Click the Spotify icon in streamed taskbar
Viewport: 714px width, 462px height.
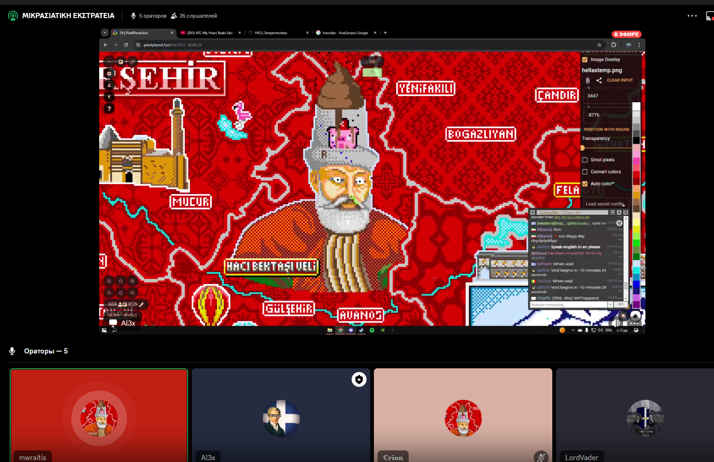coord(372,330)
